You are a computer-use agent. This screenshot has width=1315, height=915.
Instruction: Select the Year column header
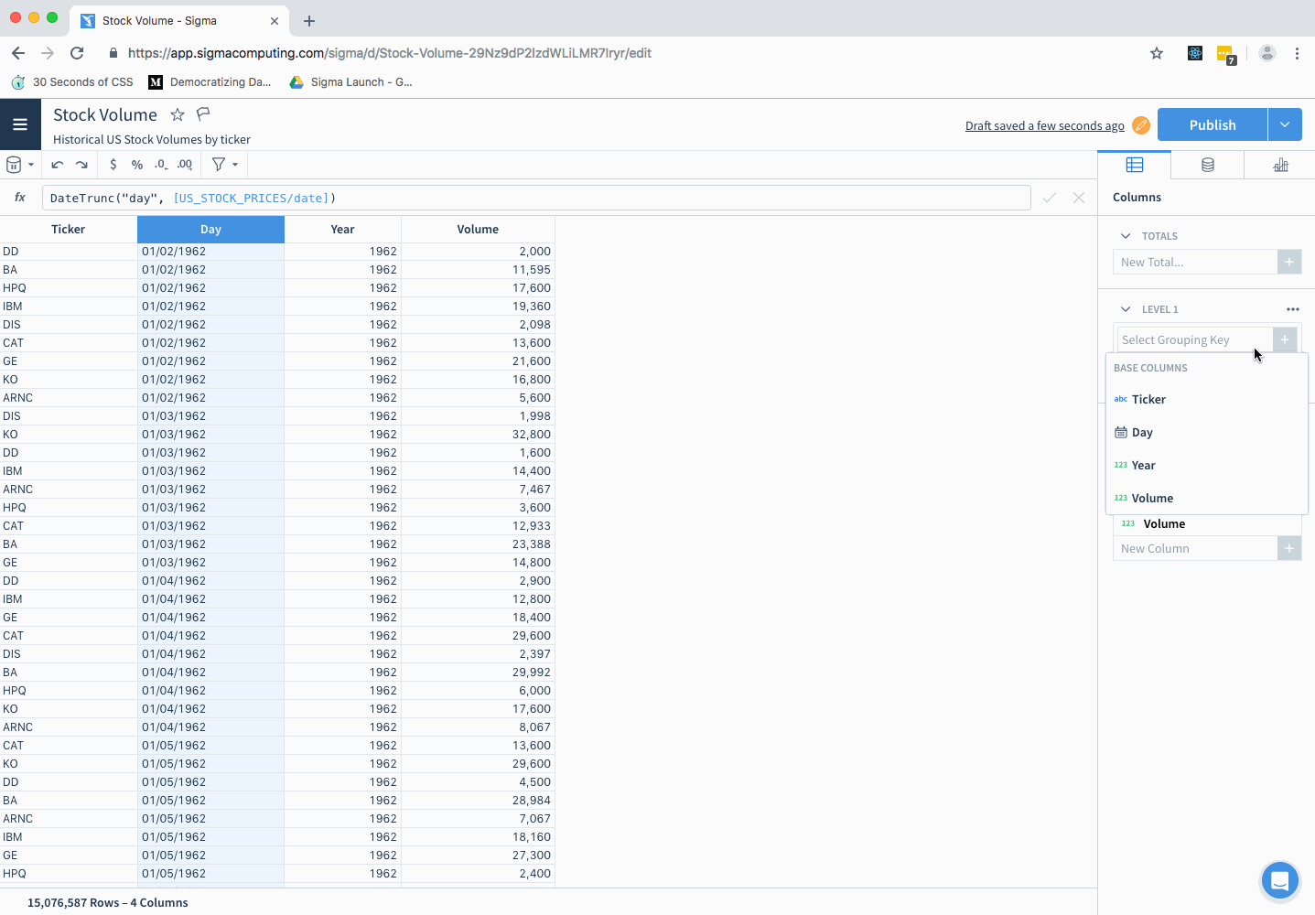tap(342, 230)
